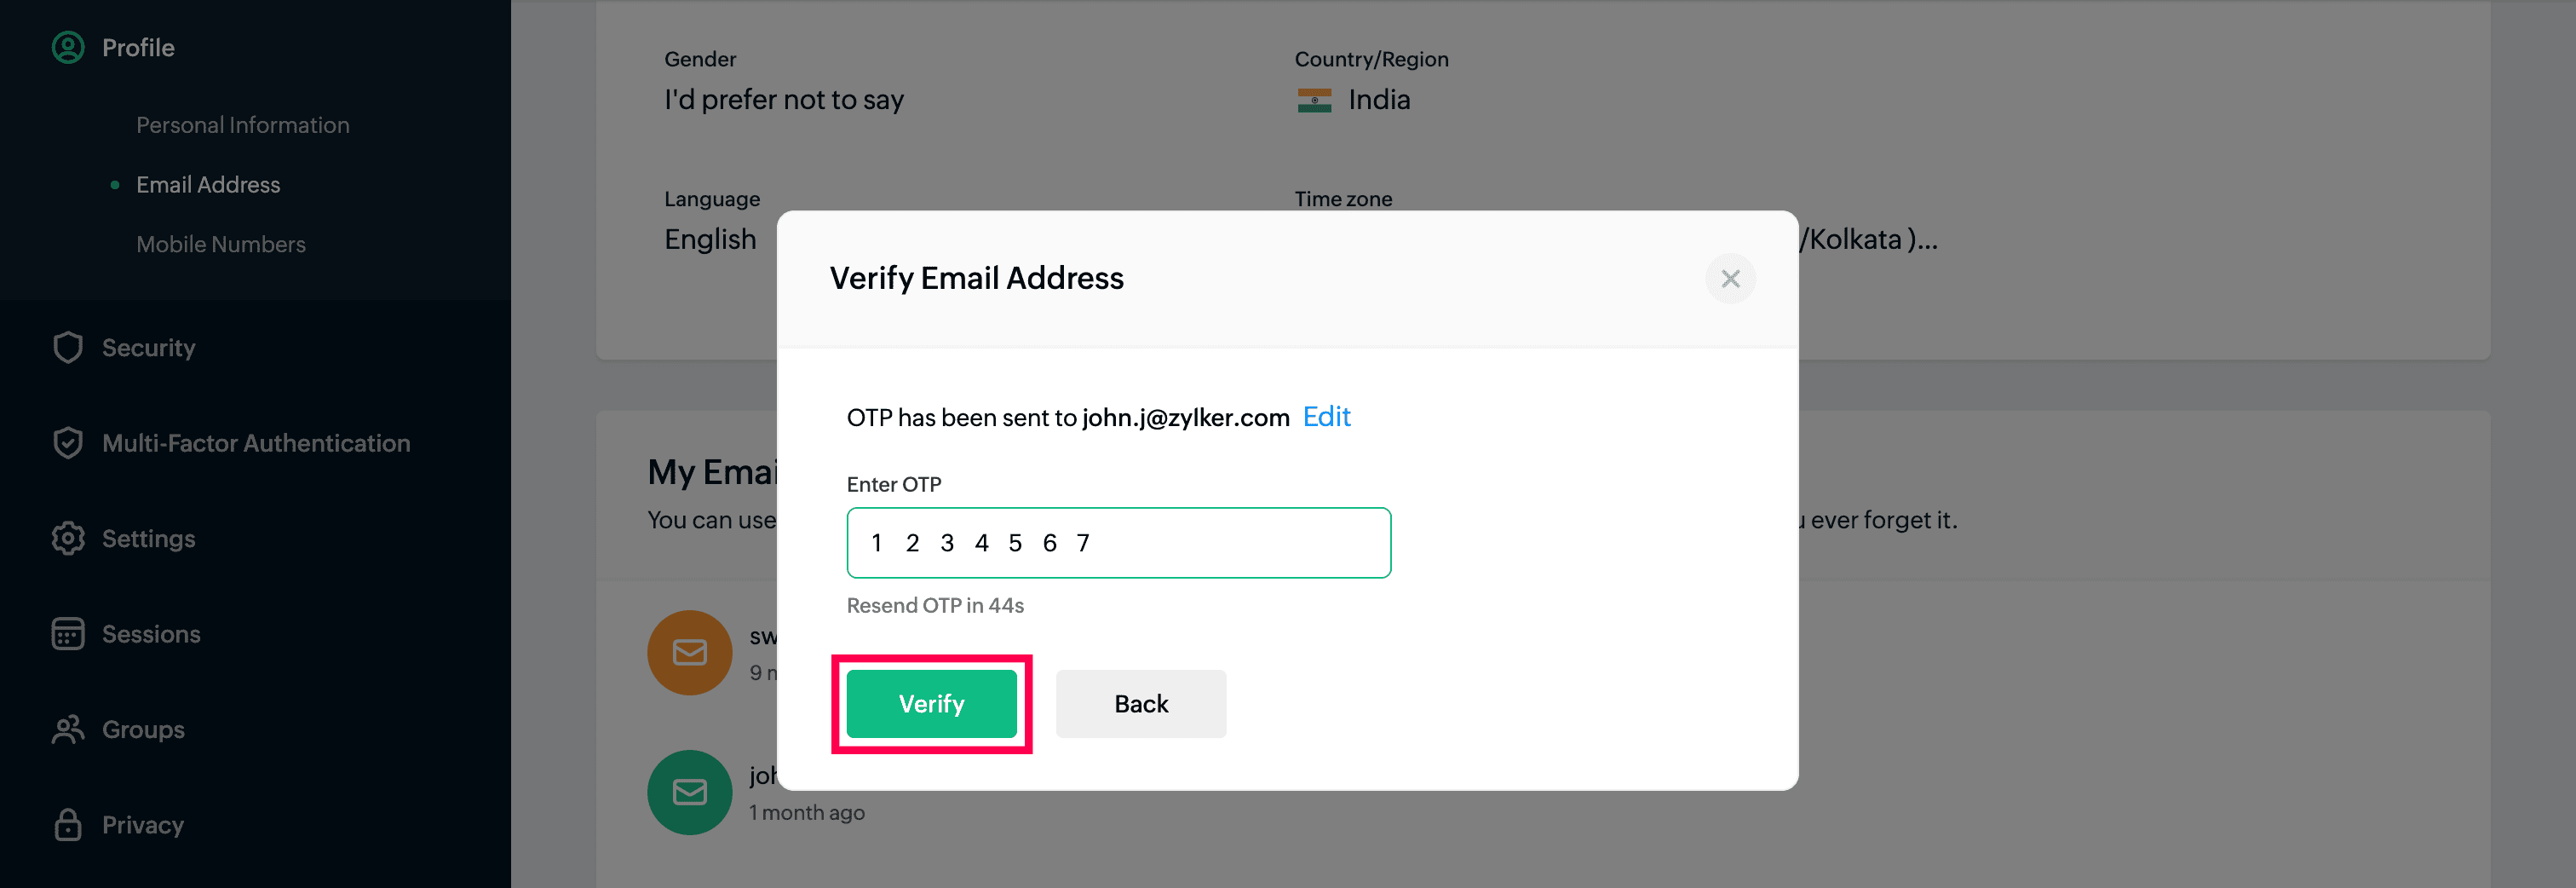Click the Back button
The height and width of the screenshot is (888, 2576).
click(x=1140, y=704)
